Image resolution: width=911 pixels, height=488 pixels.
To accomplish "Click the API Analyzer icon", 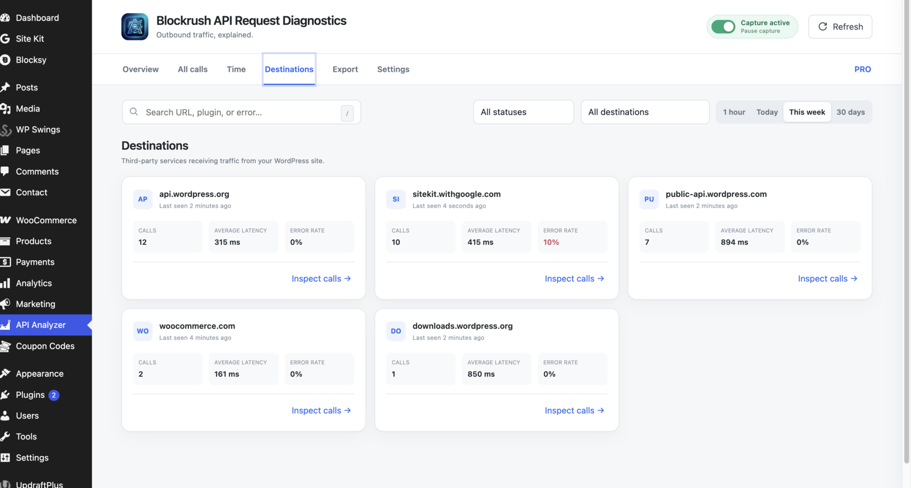I will pyautogui.click(x=5, y=325).
